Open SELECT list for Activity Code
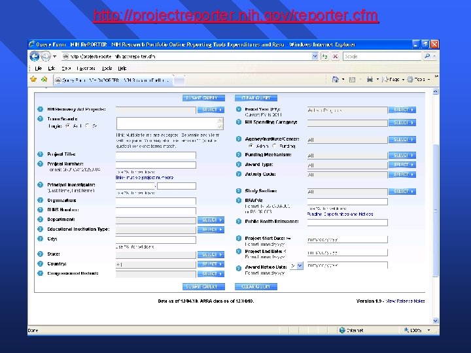Image resolution: width=471 pixels, height=353 pixels. point(402,175)
